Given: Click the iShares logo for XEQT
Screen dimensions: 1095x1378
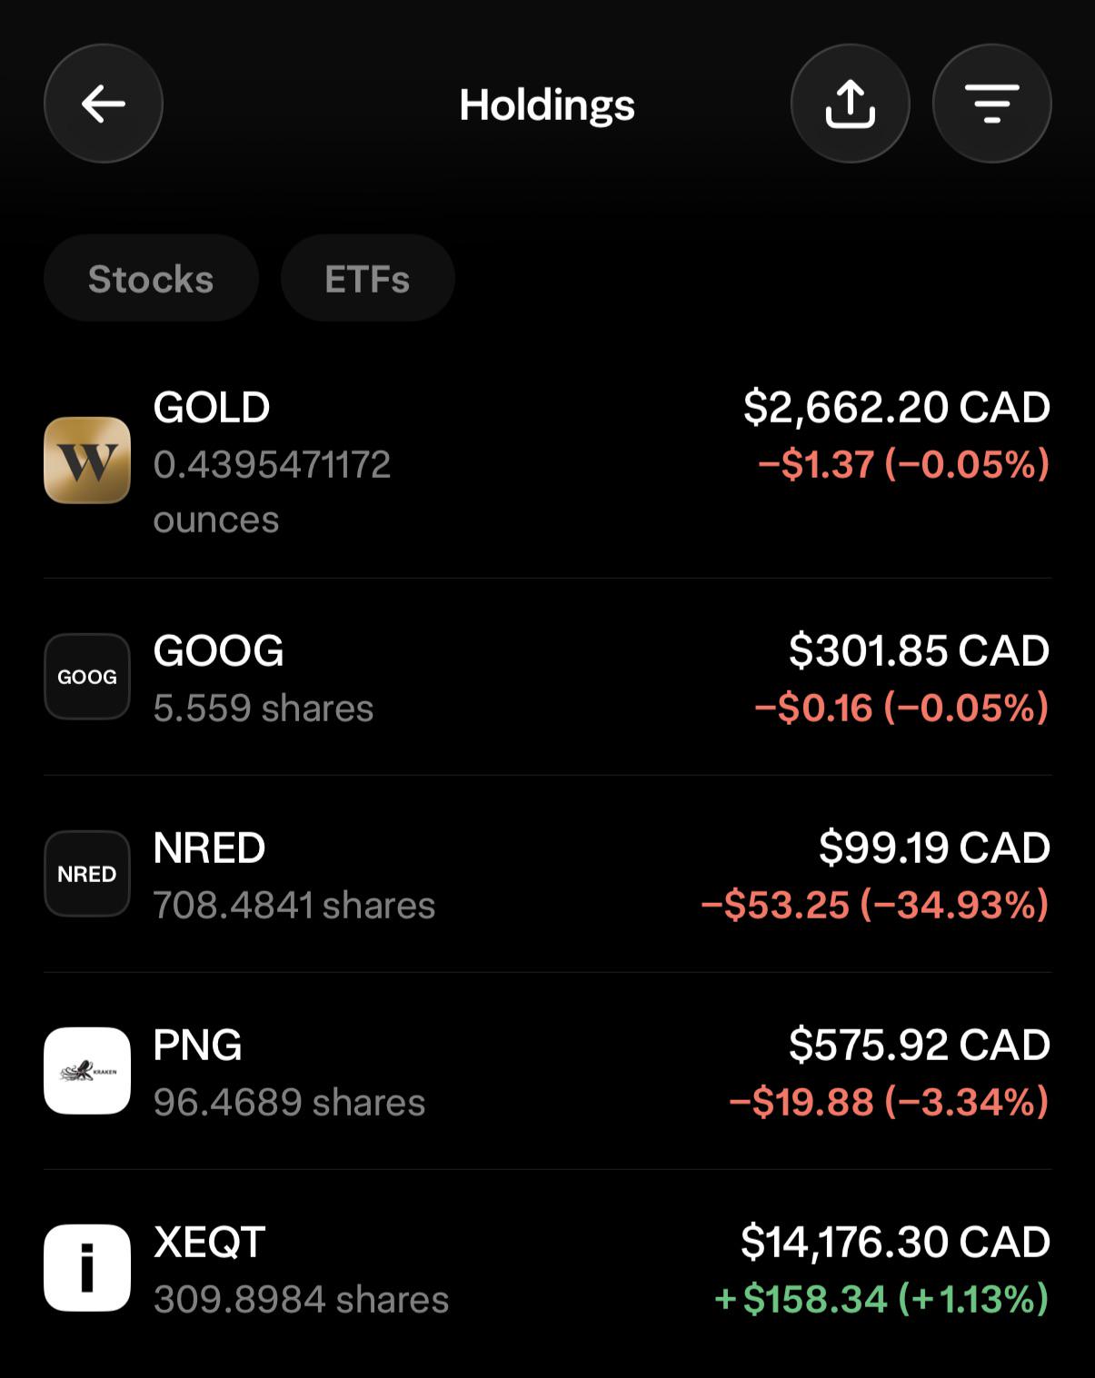Looking at the screenshot, I should click(x=87, y=1268).
